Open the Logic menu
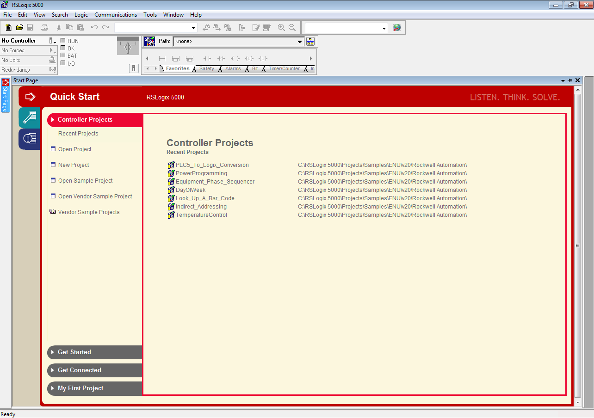Screen dimensions: 594x418 click(81, 15)
